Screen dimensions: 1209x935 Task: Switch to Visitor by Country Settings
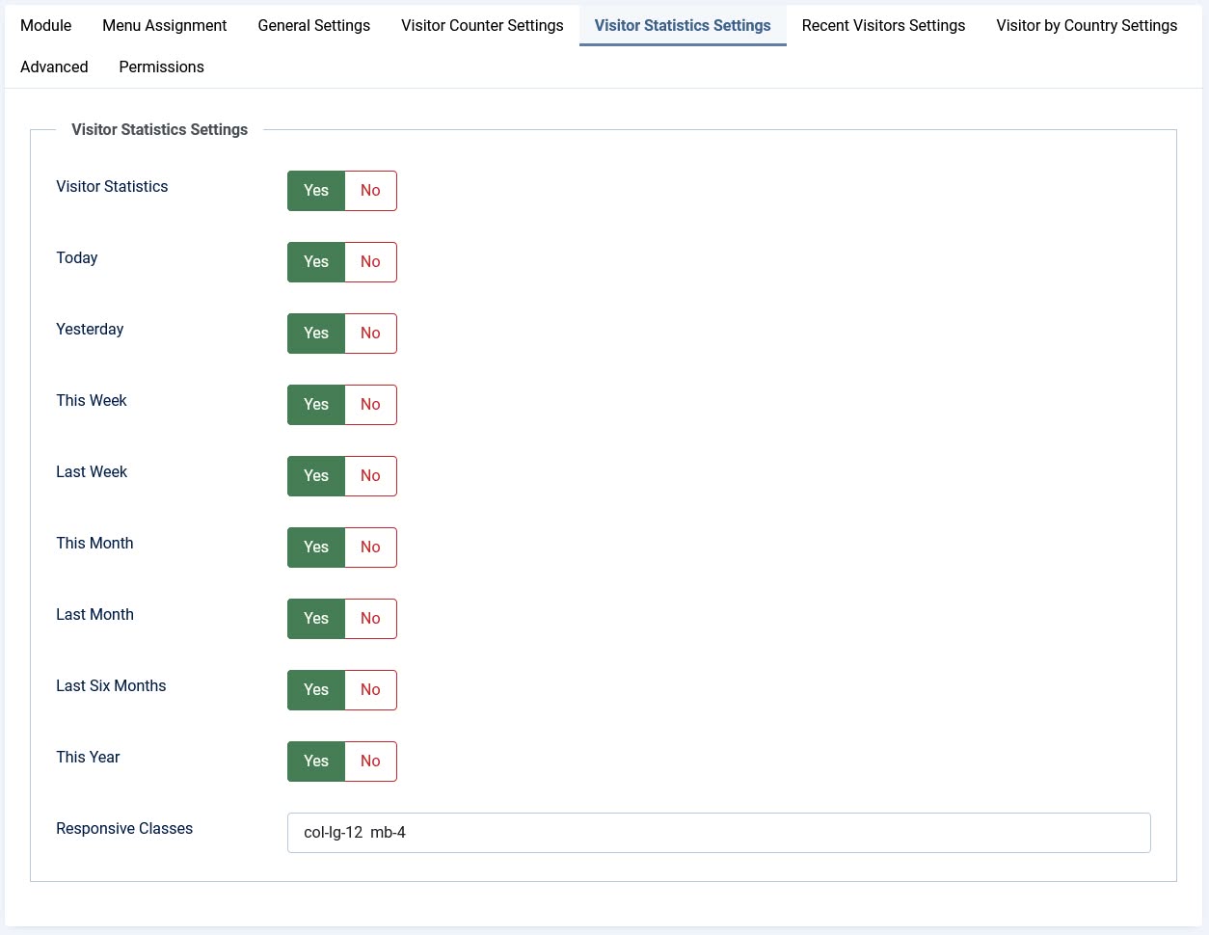tap(1086, 25)
